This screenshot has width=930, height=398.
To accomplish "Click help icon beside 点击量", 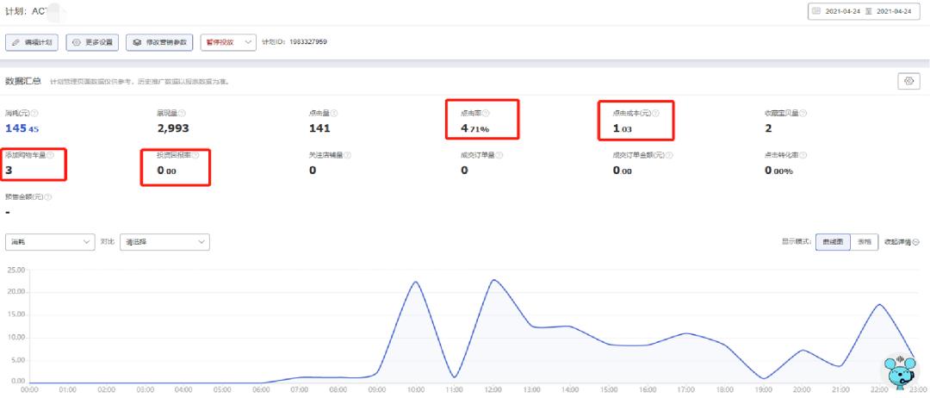I will (334, 113).
